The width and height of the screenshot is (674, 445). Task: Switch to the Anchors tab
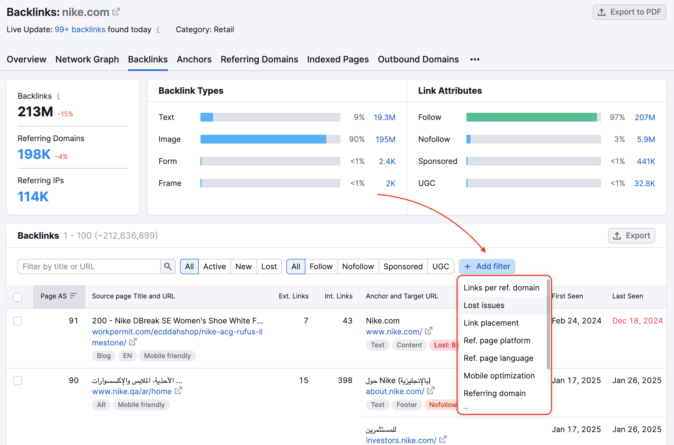pyautogui.click(x=194, y=59)
